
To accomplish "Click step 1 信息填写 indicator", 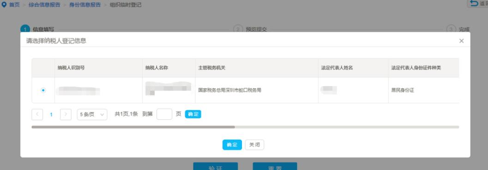I will [x=37, y=29].
